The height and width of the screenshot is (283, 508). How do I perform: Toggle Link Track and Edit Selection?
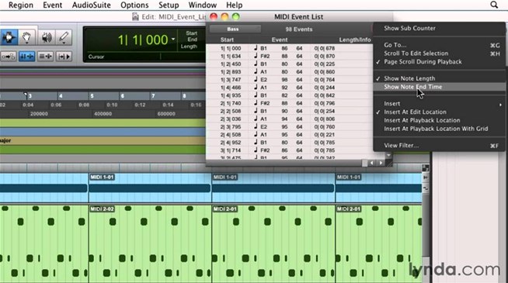(45, 57)
